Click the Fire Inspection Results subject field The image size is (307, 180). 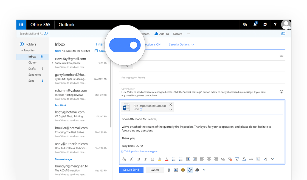(202, 78)
